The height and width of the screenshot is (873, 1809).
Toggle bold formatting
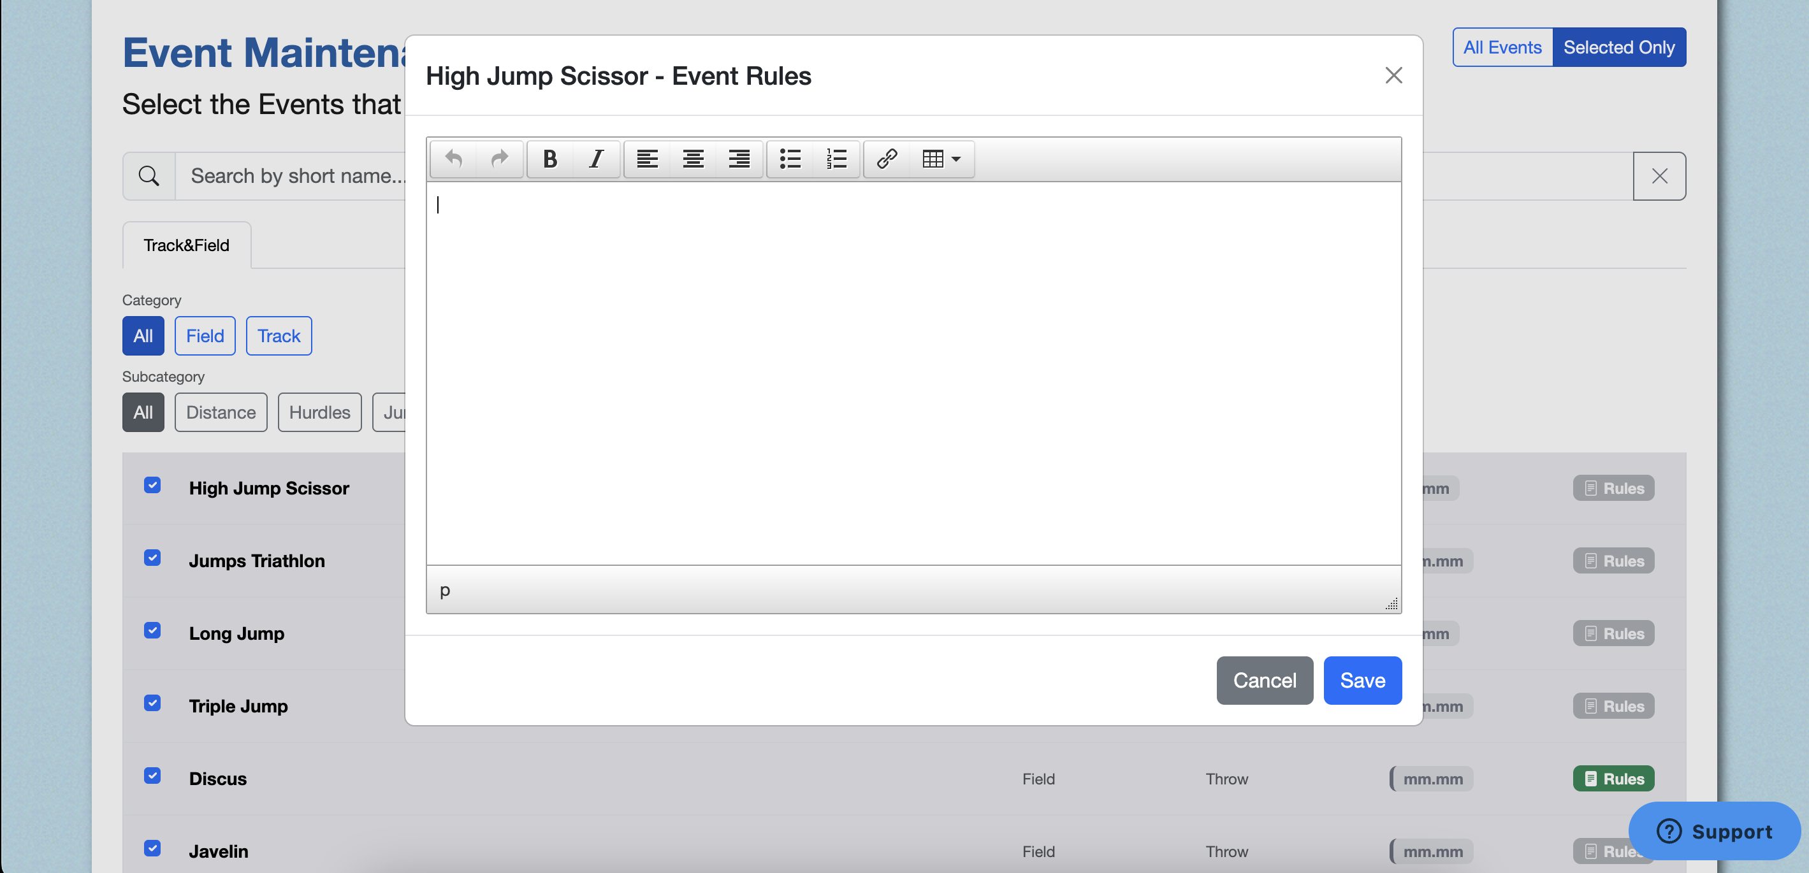point(551,159)
